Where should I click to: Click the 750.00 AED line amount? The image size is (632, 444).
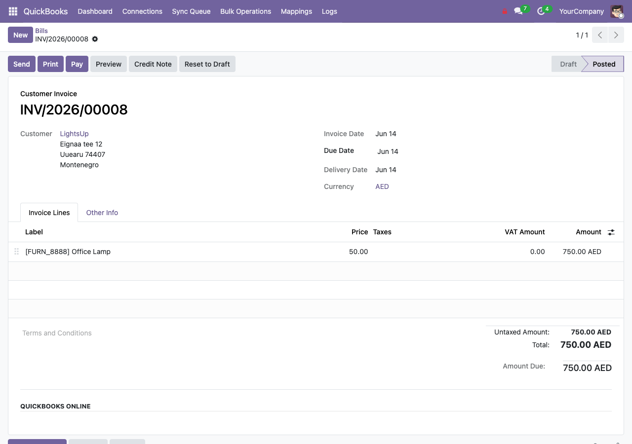point(582,252)
